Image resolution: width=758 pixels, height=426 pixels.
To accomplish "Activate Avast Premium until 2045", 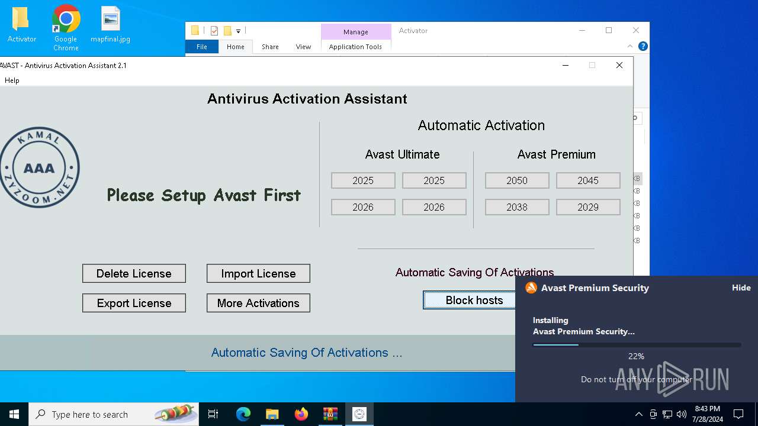I will pyautogui.click(x=588, y=180).
